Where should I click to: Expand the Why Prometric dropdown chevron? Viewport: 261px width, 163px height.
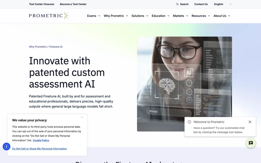(x=127, y=16)
